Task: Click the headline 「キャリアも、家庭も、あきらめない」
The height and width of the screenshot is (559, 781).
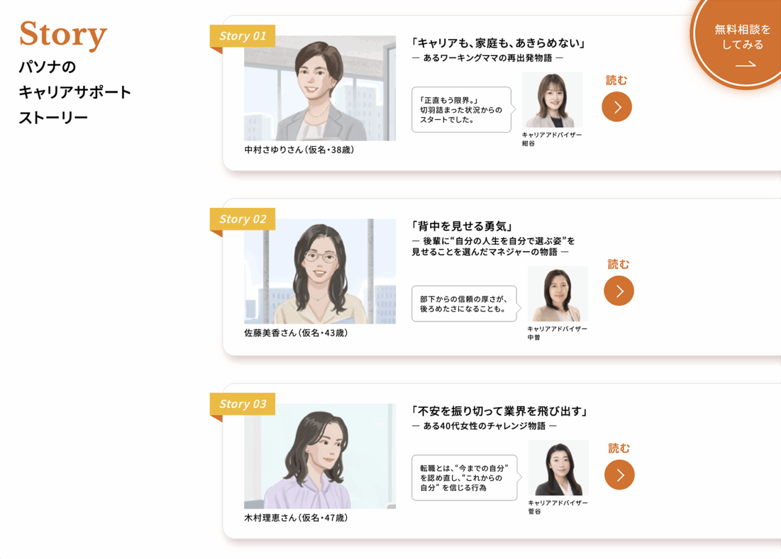Action: click(498, 43)
